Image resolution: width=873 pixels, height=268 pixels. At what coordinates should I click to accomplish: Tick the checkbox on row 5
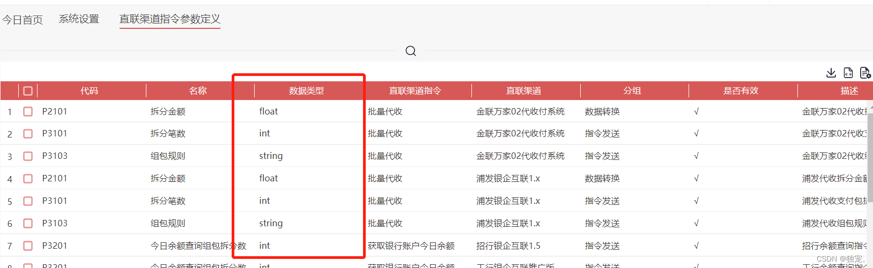(28, 201)
